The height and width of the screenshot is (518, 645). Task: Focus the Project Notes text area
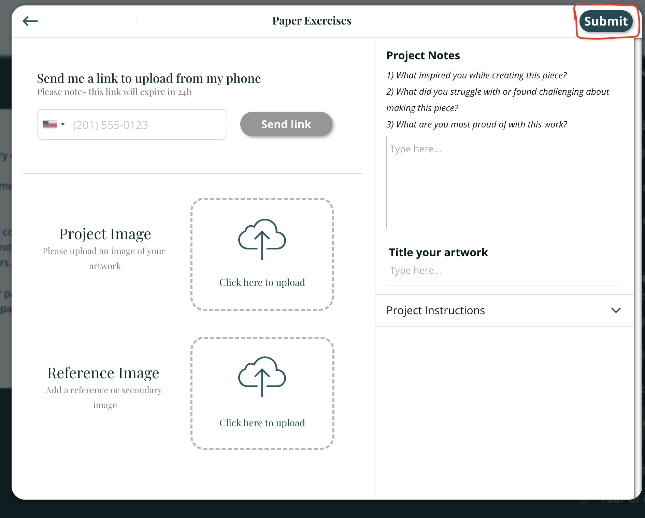click(503, 183)
